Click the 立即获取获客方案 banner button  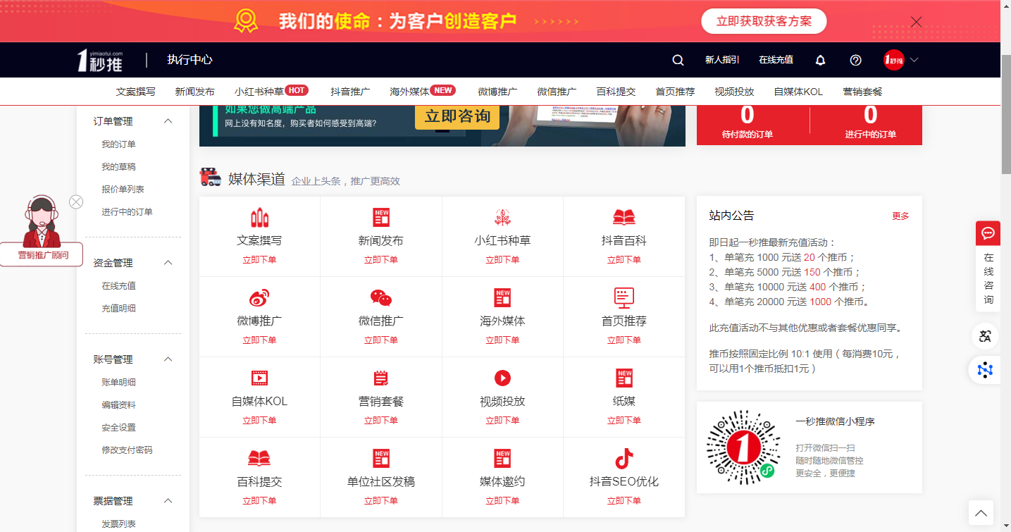[x=764, y=22]
